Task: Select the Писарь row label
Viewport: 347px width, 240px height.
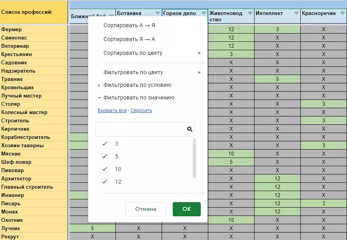Action: [x=34, y=203]
